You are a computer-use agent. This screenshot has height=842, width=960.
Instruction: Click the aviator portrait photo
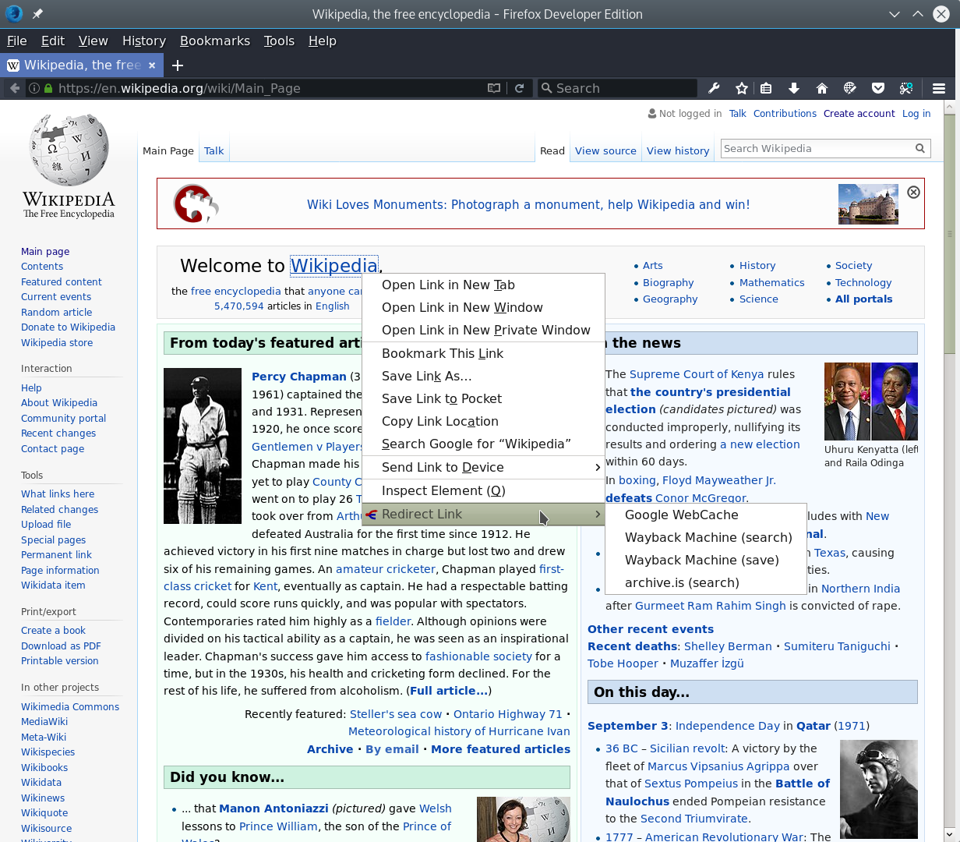pyautogui.click(x=879, y=789)
